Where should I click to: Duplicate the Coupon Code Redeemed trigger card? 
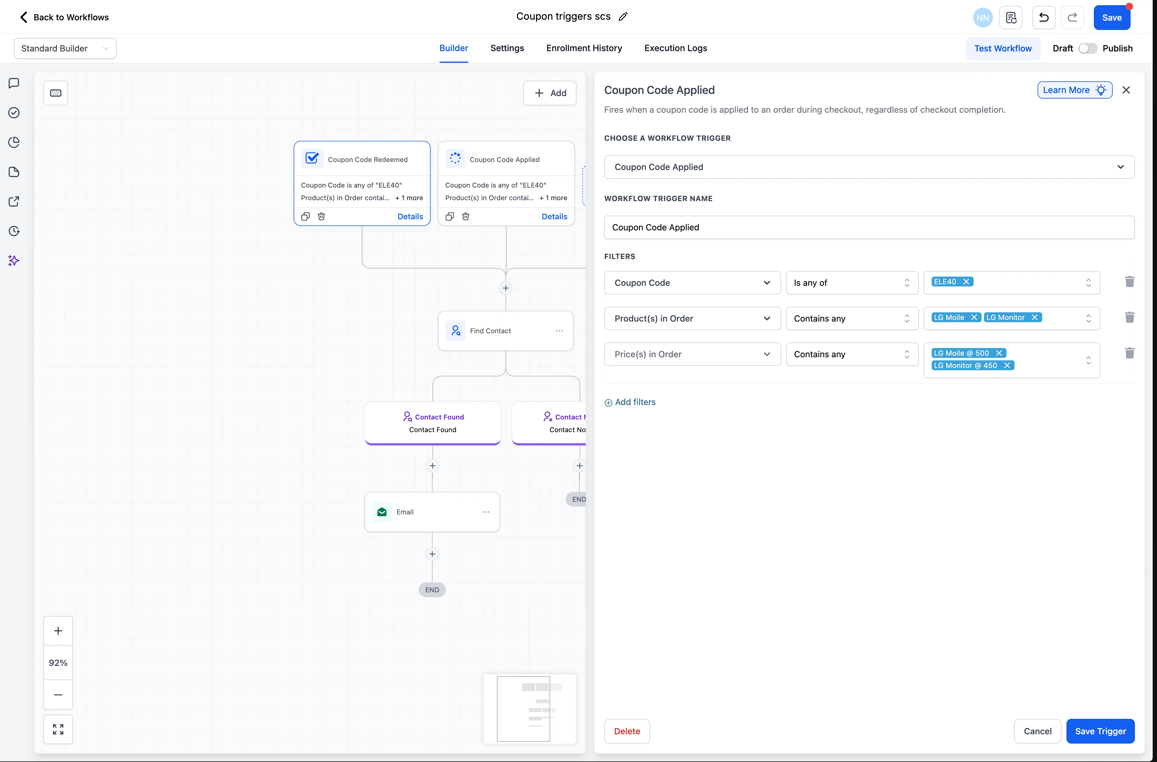[x=305, y=216]
